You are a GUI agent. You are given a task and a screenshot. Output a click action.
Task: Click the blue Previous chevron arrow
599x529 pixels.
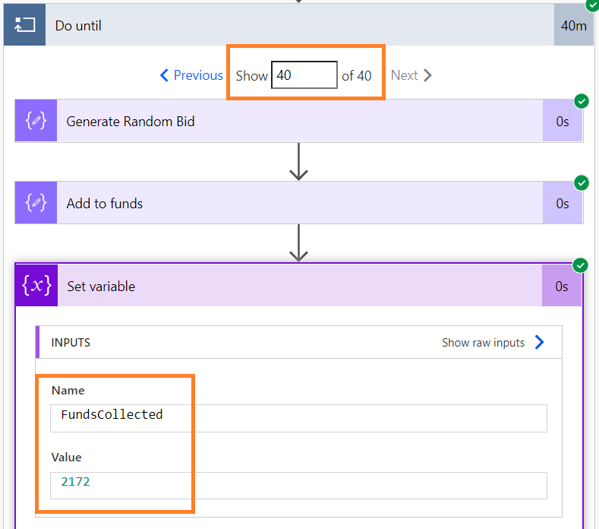coord(164,75)
